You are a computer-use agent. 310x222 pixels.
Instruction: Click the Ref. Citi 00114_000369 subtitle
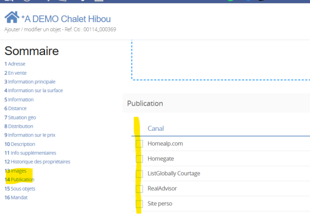[x=60, y=29]
